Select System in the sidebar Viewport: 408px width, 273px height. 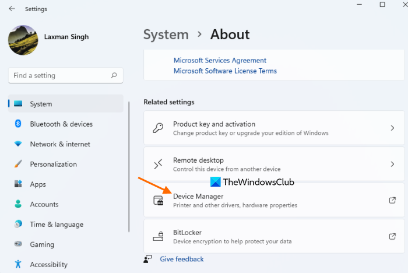[x=41, y=104]
